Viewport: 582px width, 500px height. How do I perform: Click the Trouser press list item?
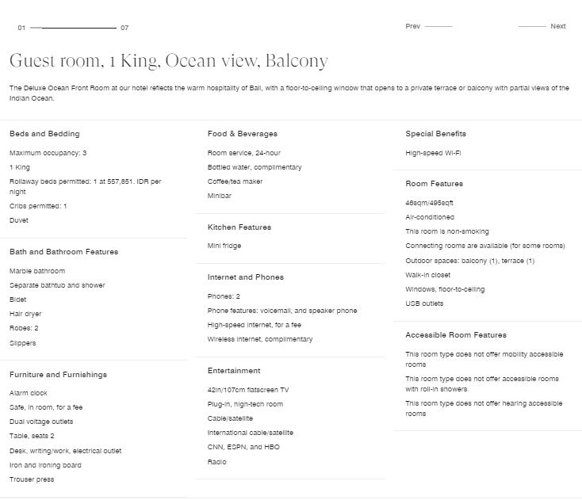[x=32, y=479]
